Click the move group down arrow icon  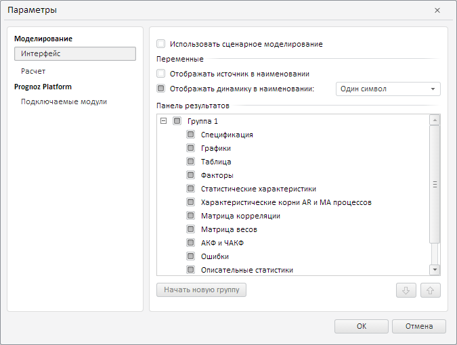coord(406,290)
